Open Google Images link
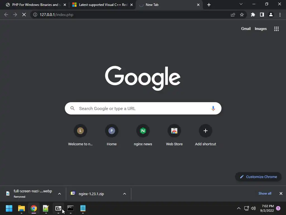This screenshot has height=215, width=286. (x=261, y=29)
